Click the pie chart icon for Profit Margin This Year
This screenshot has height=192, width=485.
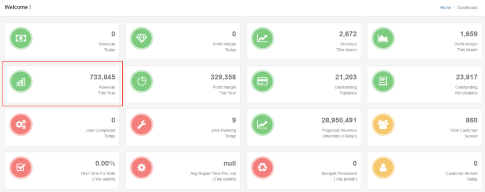pyautogui.click(x=142, y=82)
